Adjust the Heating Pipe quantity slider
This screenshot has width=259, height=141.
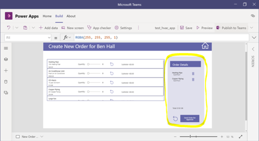(94, 64)
